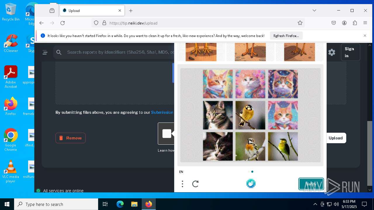Change the captcha language EN selector

coord(181,172)
